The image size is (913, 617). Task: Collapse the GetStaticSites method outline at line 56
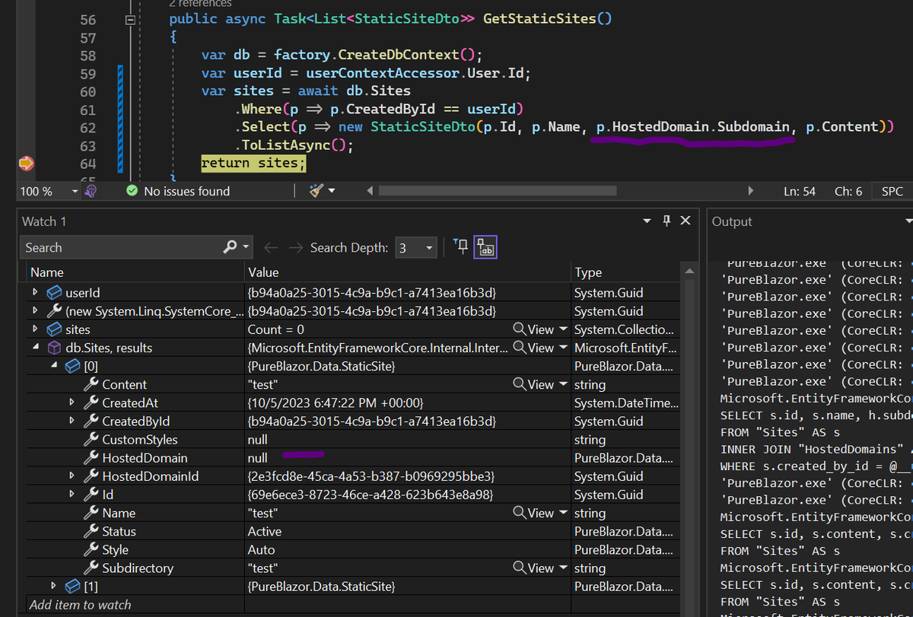(x=132, y=20)
